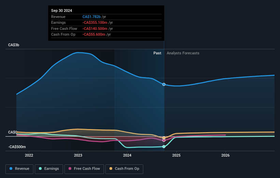
Task: Click the 2023 x-axis label
Action: [x=78, y=155]
